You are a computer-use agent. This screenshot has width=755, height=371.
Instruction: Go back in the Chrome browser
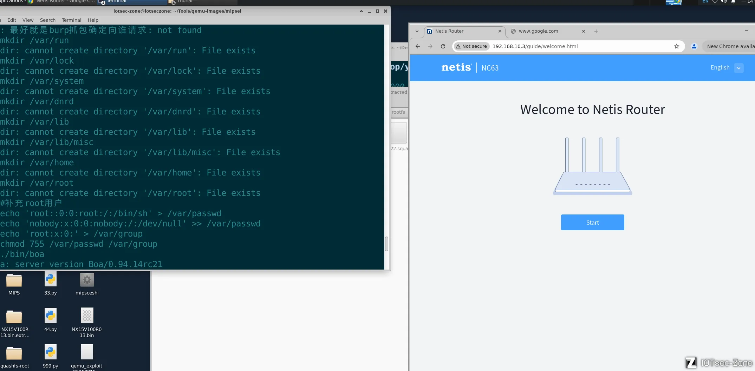pyautogui.click(x=418, y=46)
